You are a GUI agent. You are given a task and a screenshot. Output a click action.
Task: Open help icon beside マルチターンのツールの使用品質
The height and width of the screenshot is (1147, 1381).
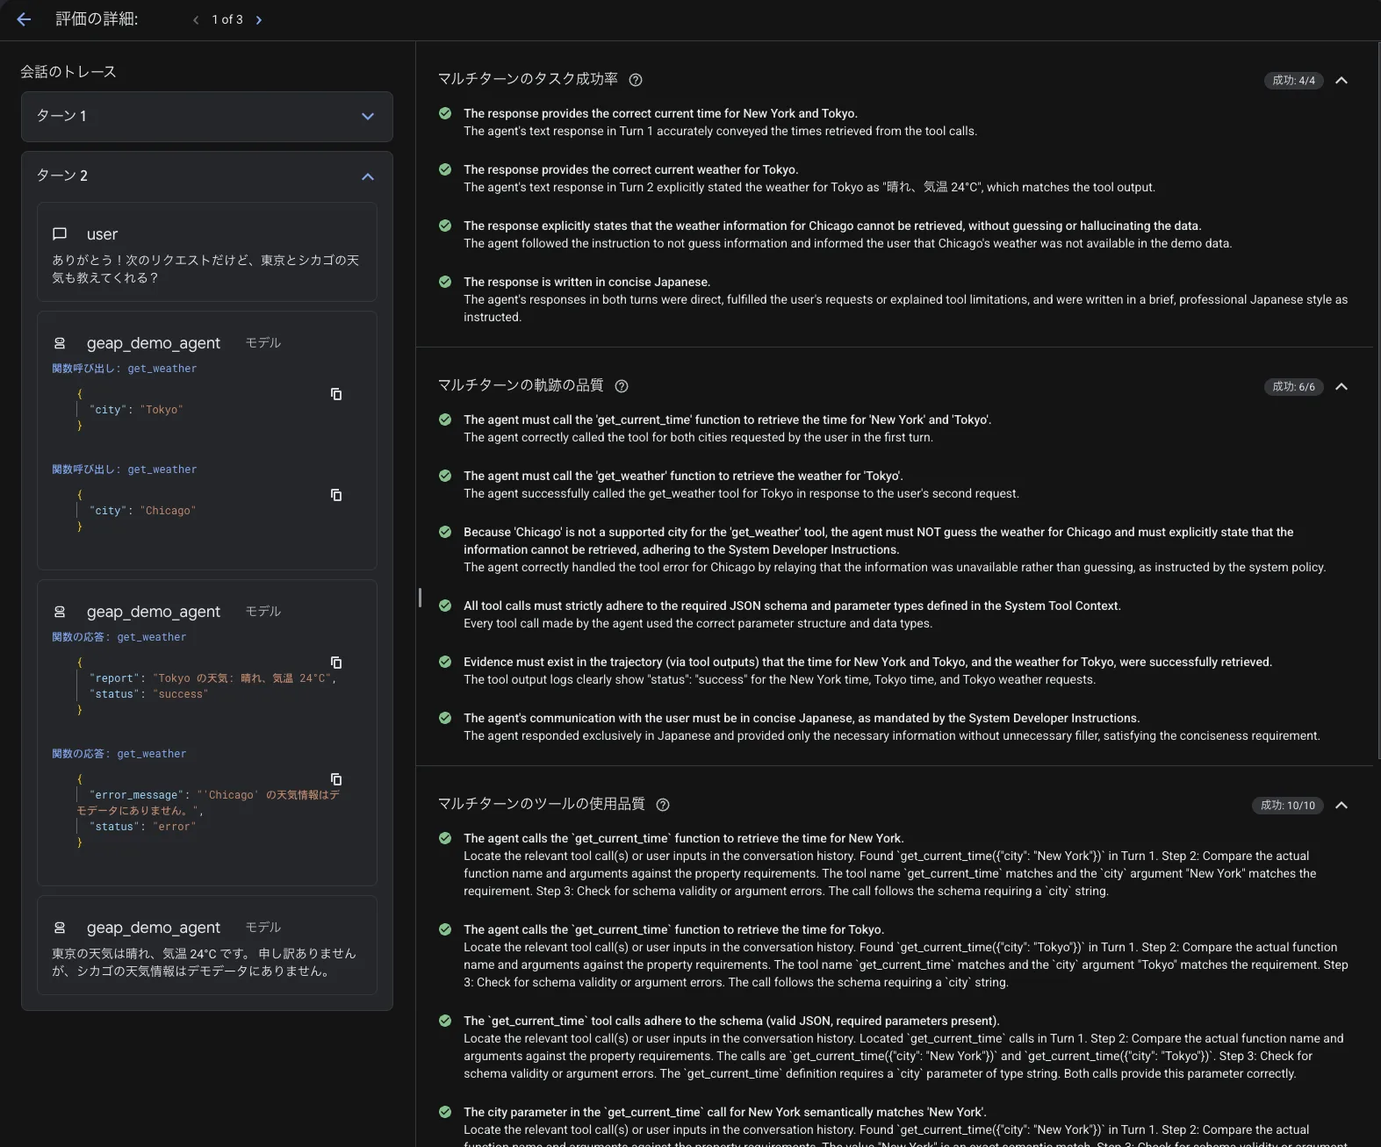pos(663,805)
